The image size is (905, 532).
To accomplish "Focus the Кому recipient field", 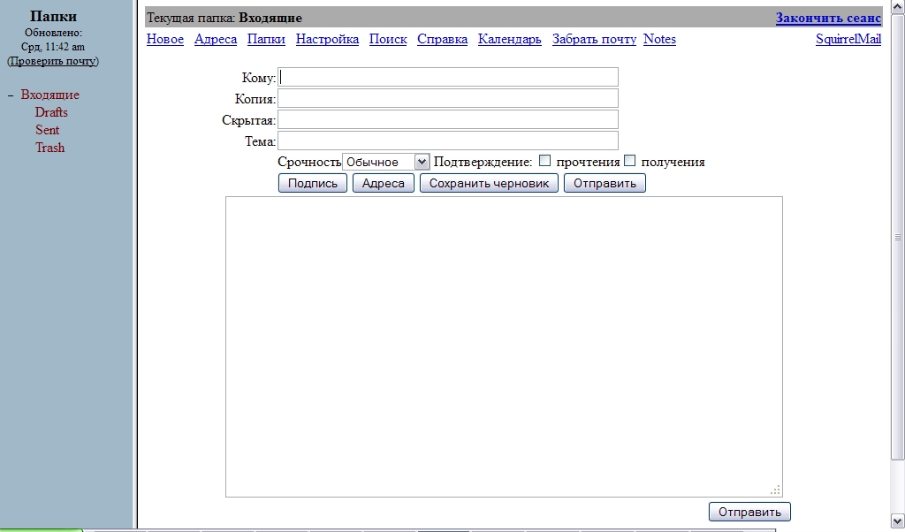I will 448,77.
